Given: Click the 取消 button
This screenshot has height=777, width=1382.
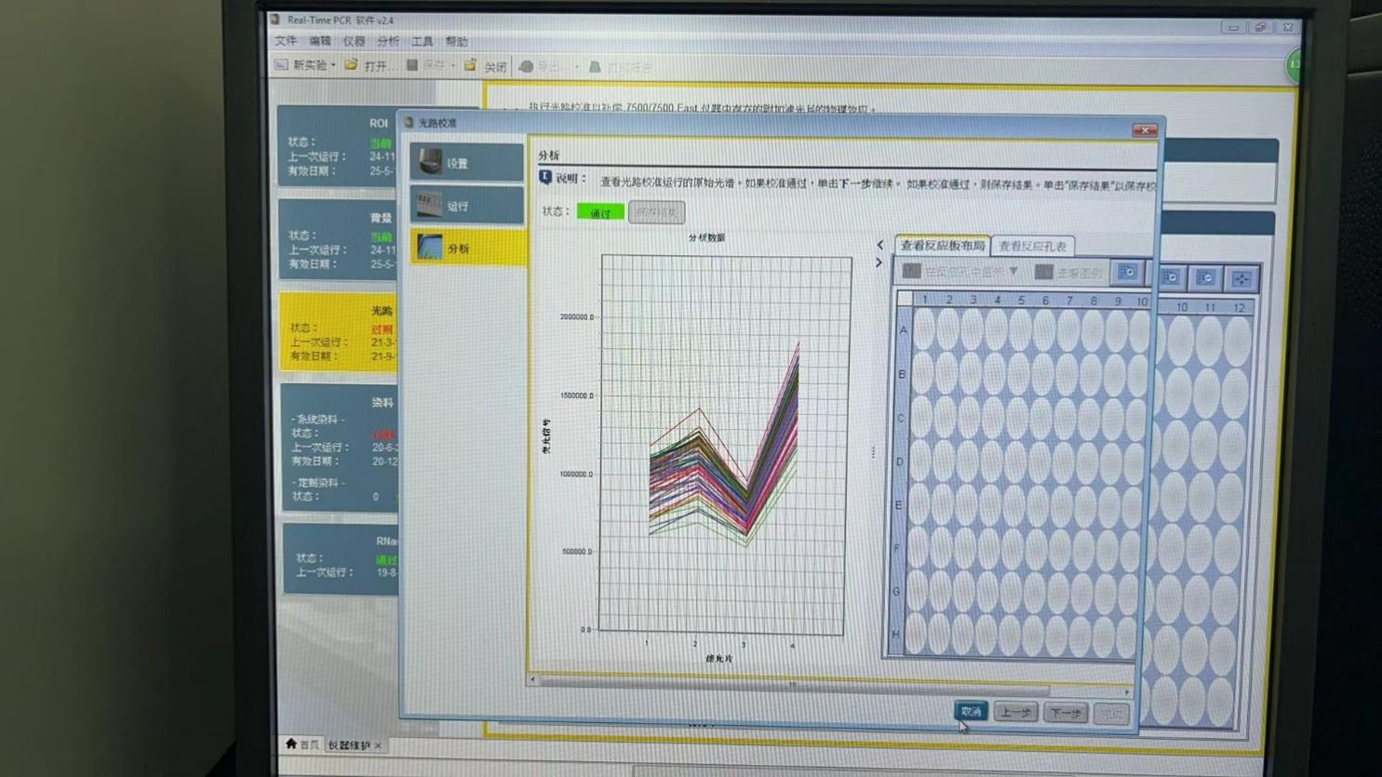Looking at the screenshot, I should (x=971, y=711).
